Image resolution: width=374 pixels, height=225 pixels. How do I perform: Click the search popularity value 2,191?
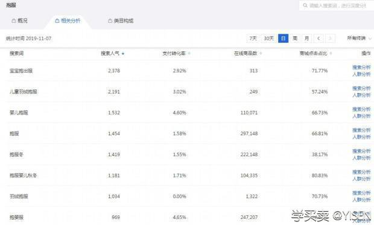(114, 92)
